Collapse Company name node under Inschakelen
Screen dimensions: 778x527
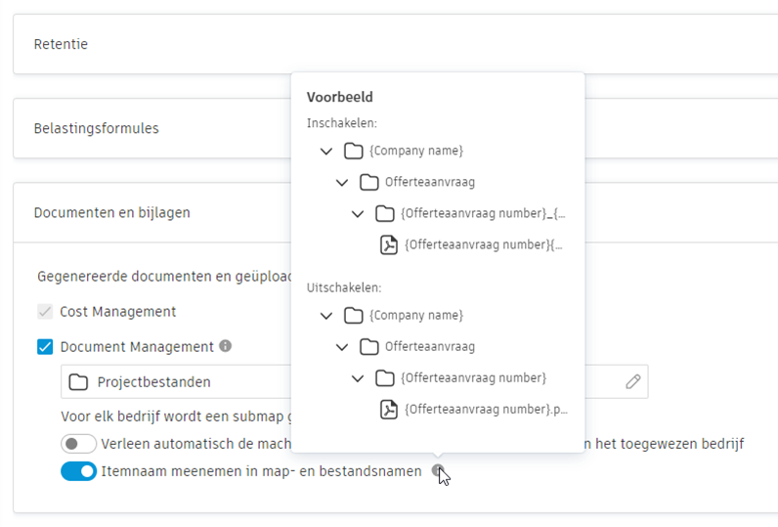[x=326, y=151]
